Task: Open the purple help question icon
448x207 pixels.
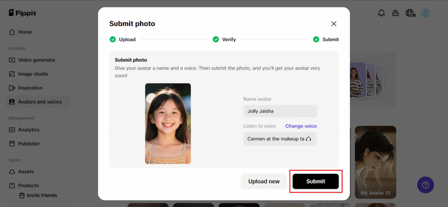Action: (425, 185)
